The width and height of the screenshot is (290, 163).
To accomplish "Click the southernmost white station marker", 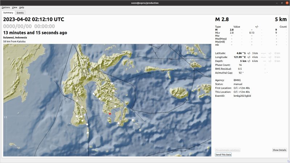I will 88,133.
